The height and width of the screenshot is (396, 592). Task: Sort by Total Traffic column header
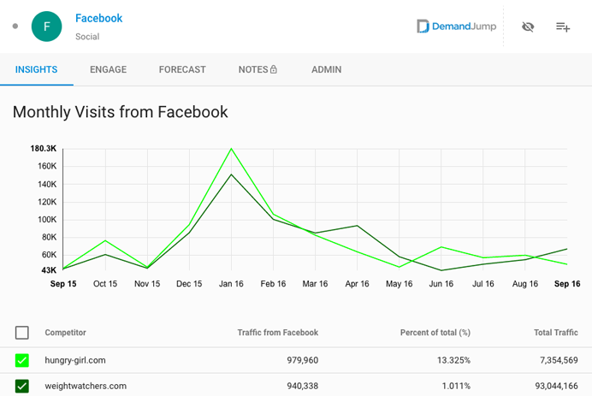pyautogui.click(x=556, y=333)
